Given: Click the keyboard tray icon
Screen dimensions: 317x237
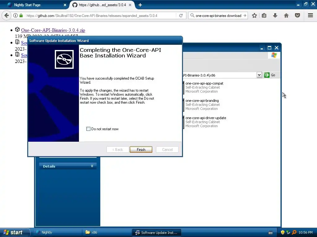Looking at the screenshot, I should click(x=271, y=233).
